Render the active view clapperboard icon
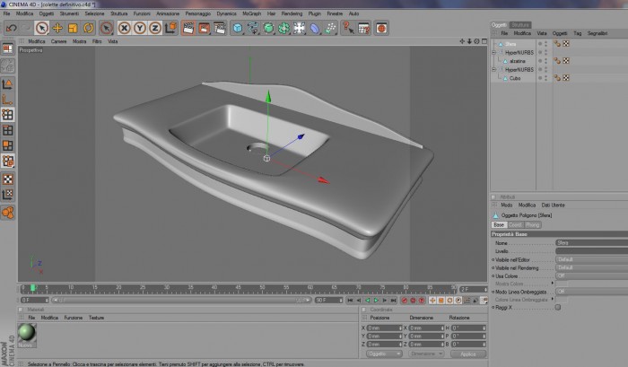Viewport: 628px width, 367px height. (x=188, y=28)
